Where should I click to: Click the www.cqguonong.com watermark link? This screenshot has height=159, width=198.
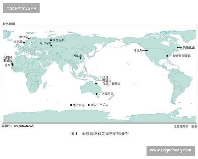click(170, 150)
